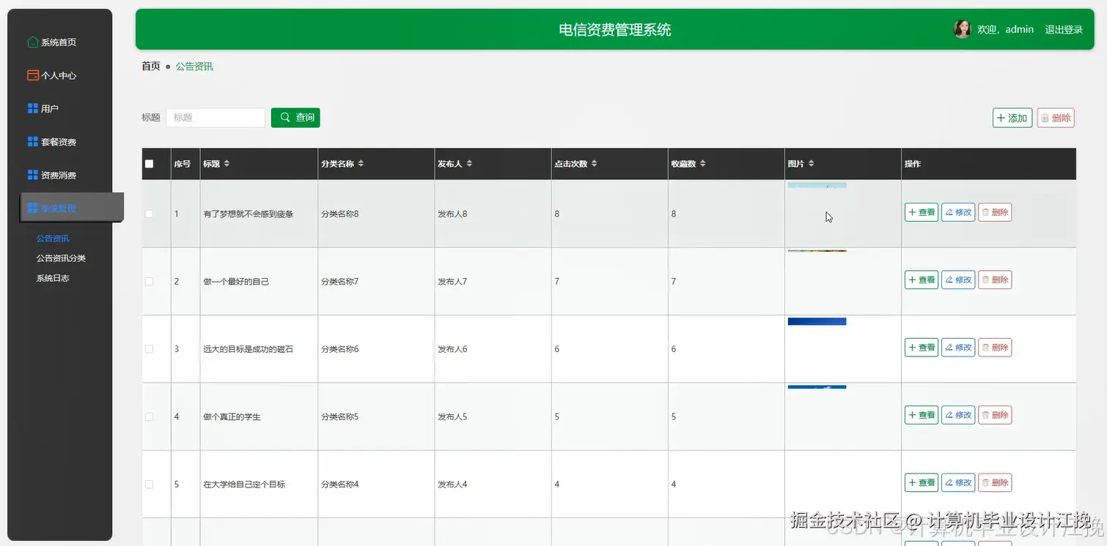1107x546 pixels.
Task: View row 5 with 查看 button
Action: point(922,482)
